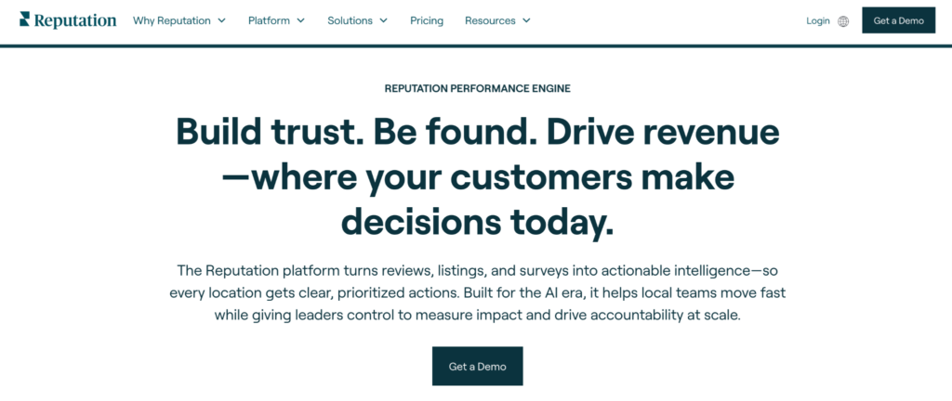Image resolution: width=952 pixels, height=401 pixels.
Task: Click the Reputation wordmark text
Action: click(75, 20)
